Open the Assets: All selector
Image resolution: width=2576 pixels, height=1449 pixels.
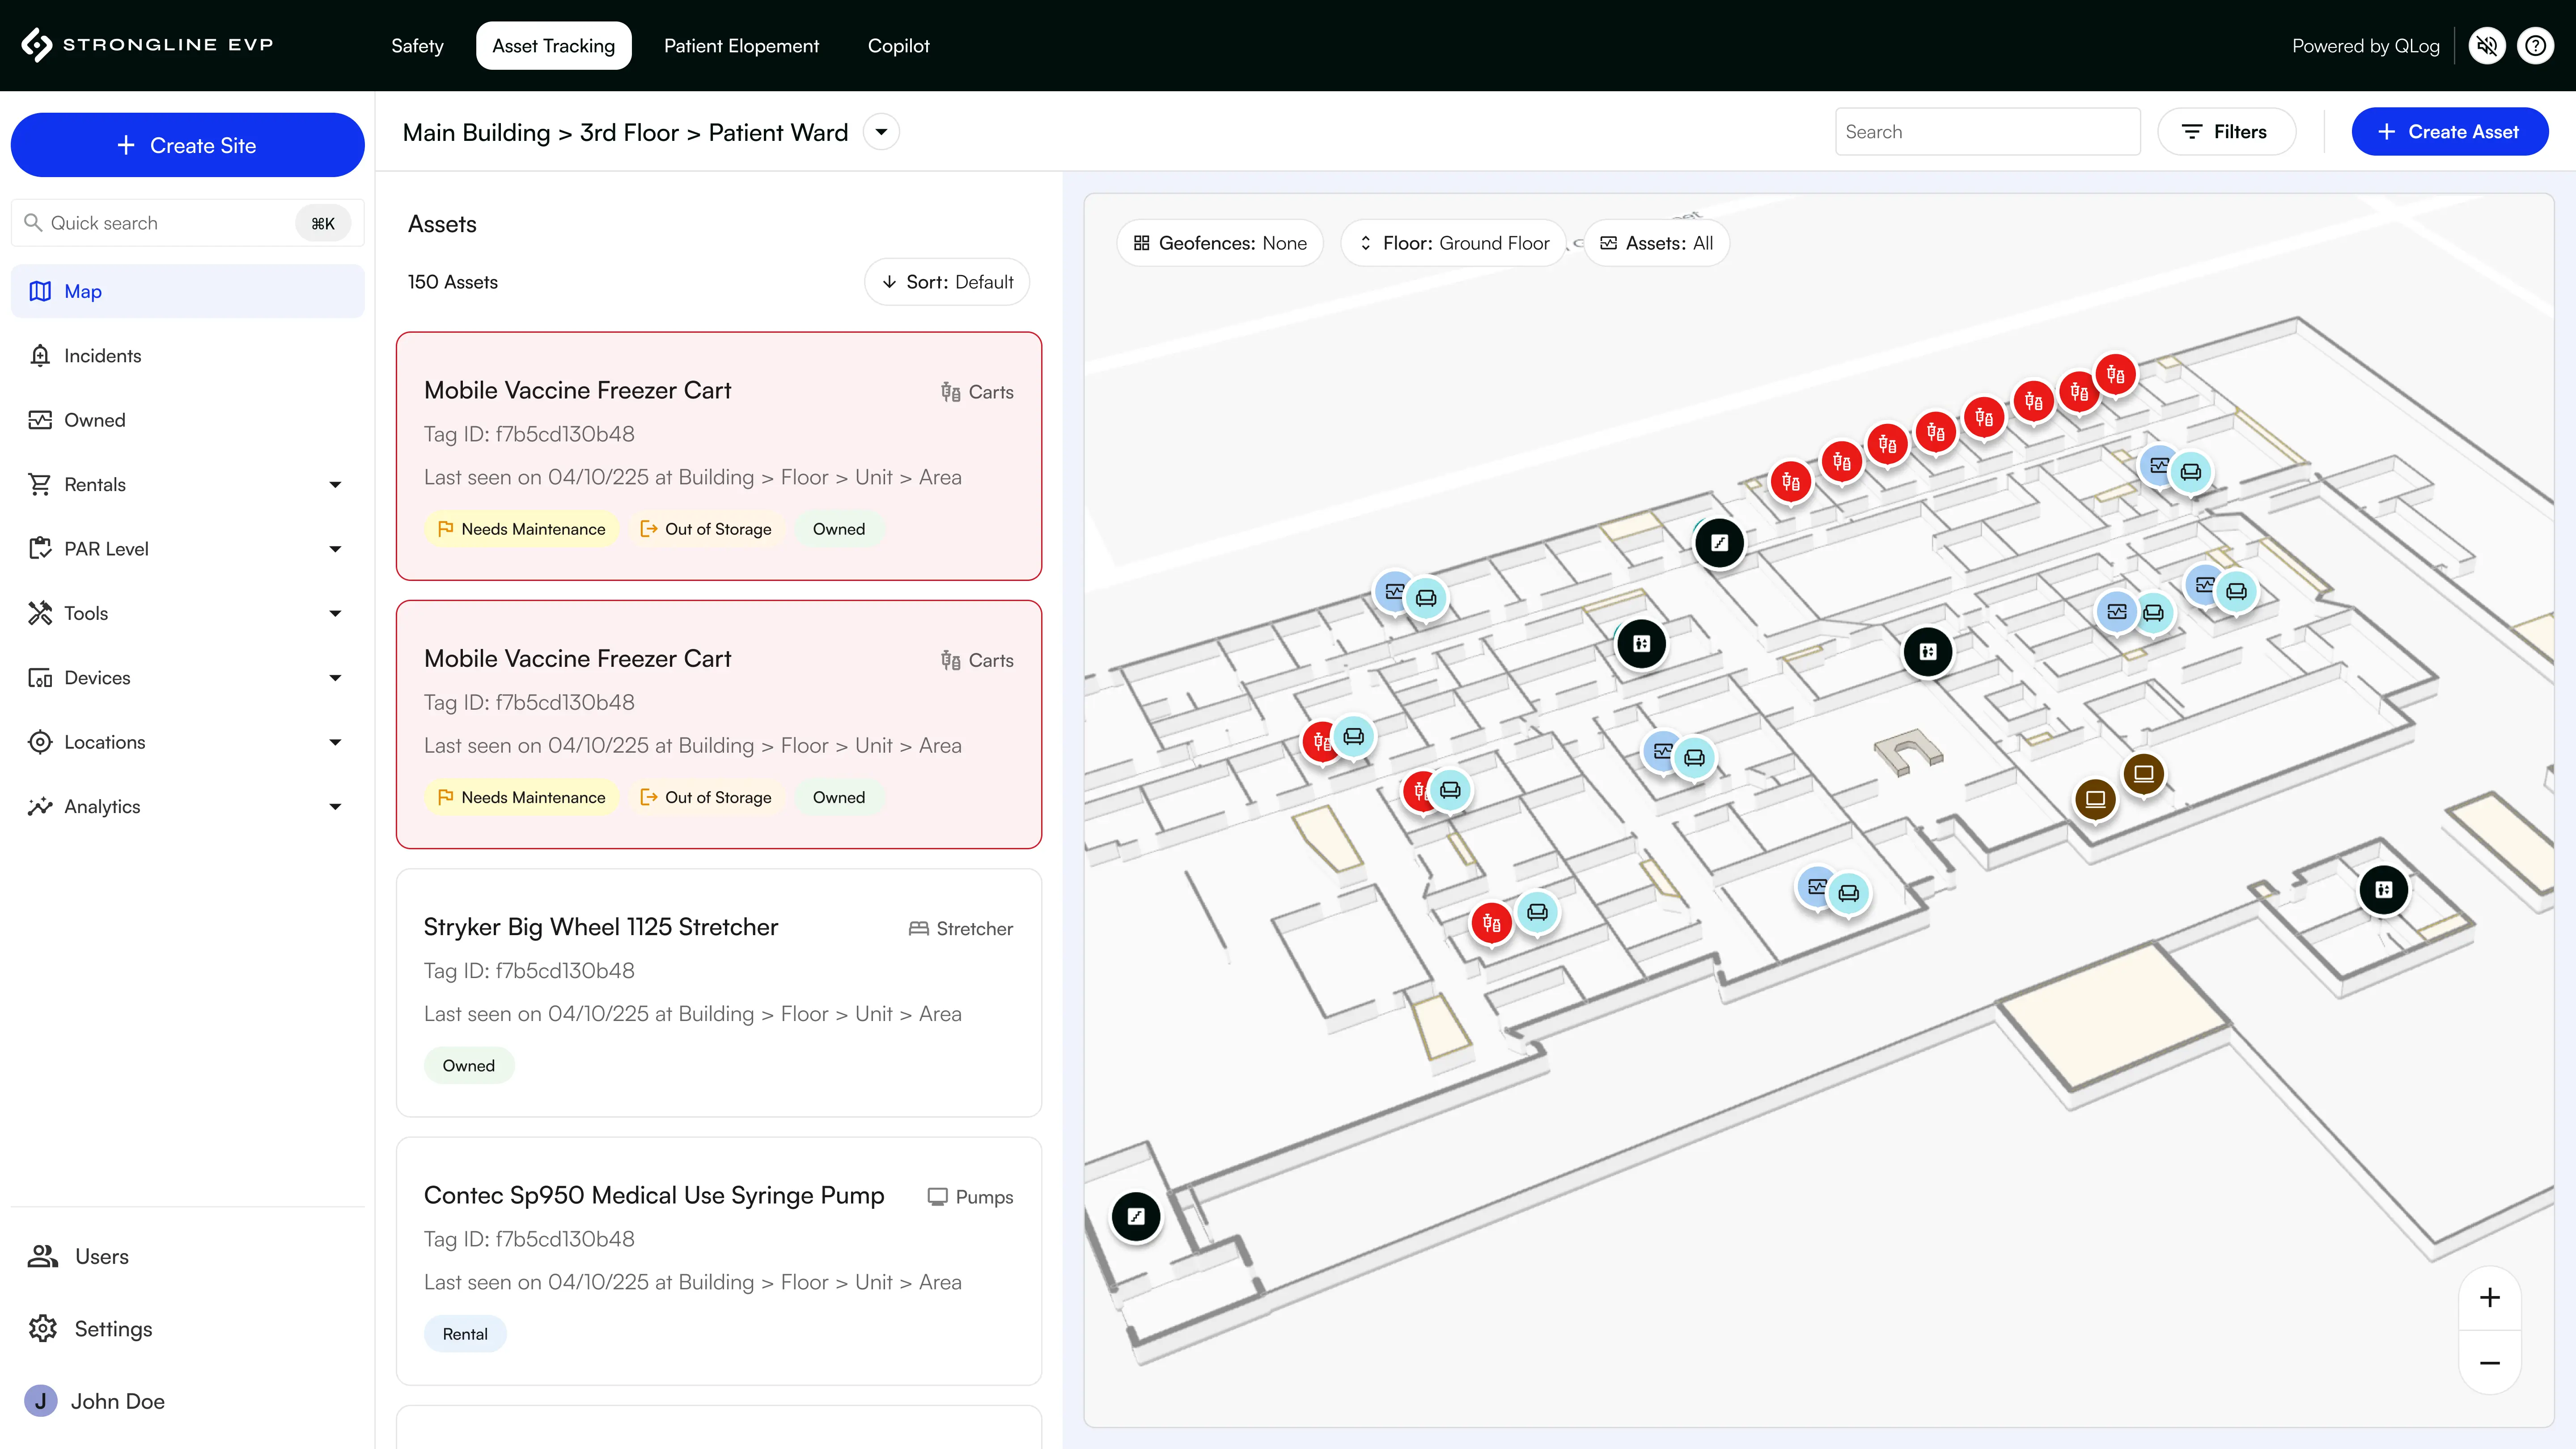[1657, 243]
